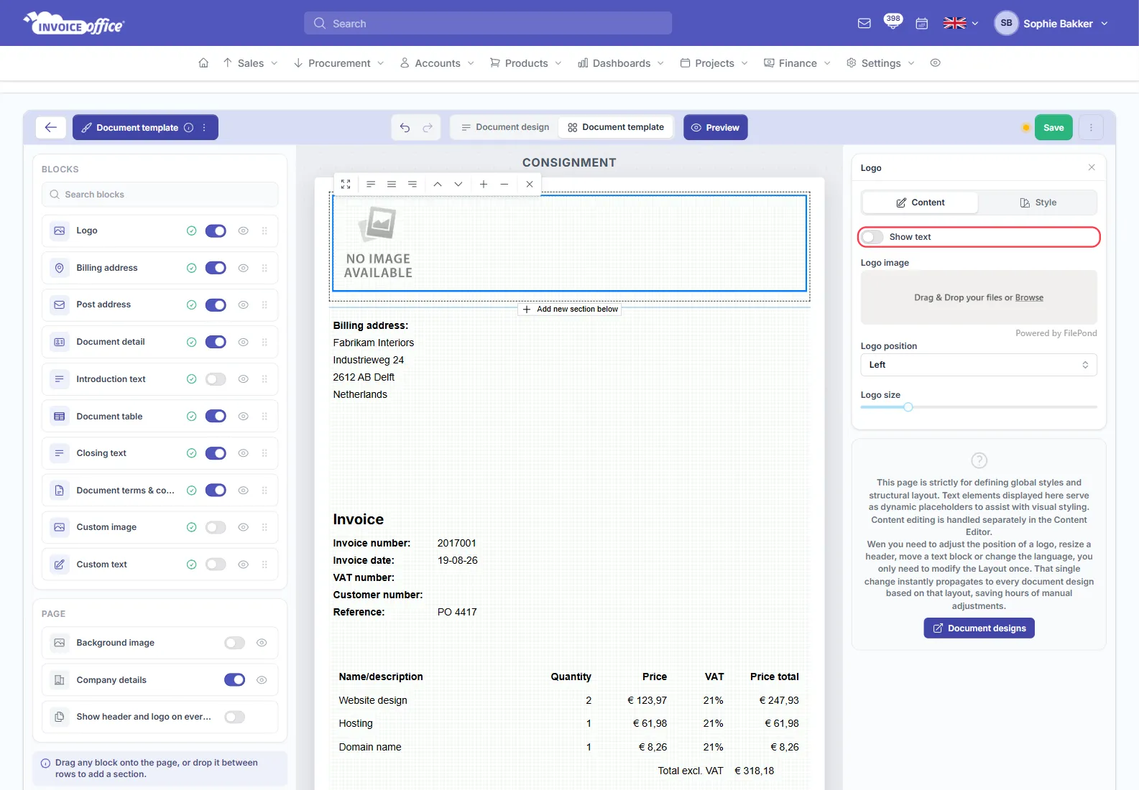Enable the Background image toggle
This screenshot has width=1139, height=790.
tap(235, 643)
